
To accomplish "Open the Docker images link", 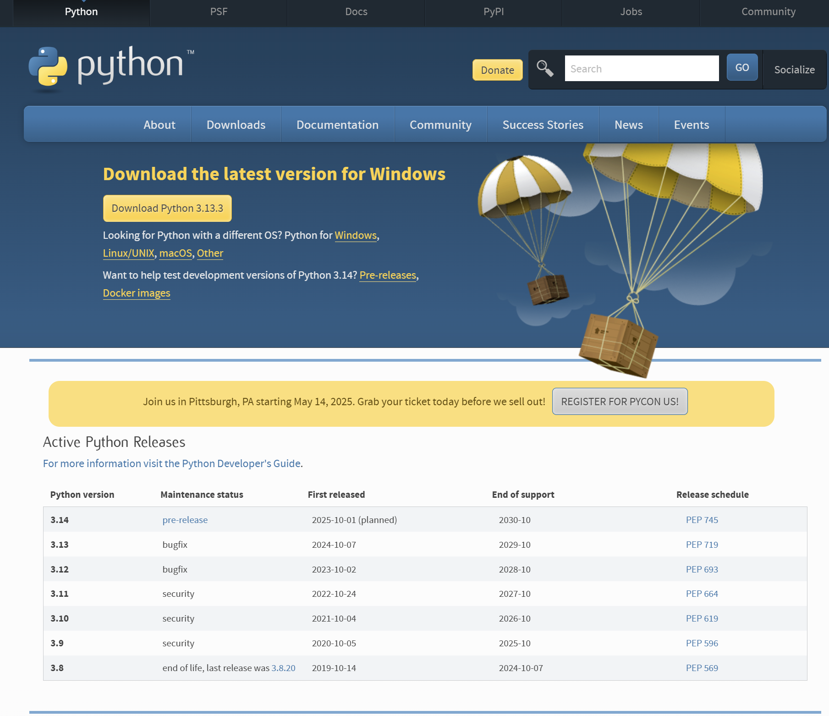I will click(137, 293).
